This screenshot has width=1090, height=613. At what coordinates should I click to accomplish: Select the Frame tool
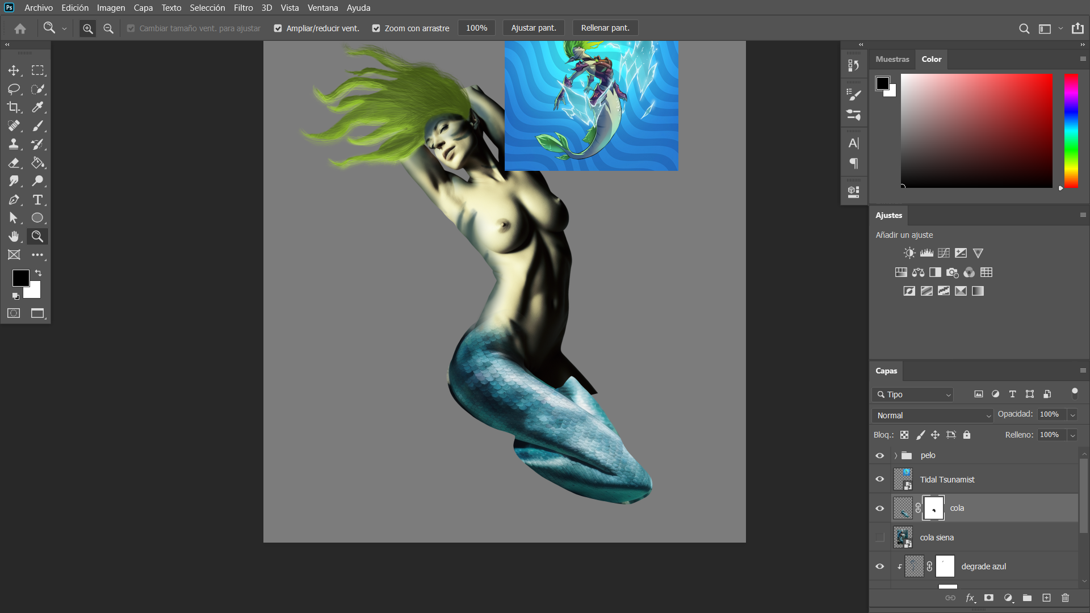[x=14, y=255]
